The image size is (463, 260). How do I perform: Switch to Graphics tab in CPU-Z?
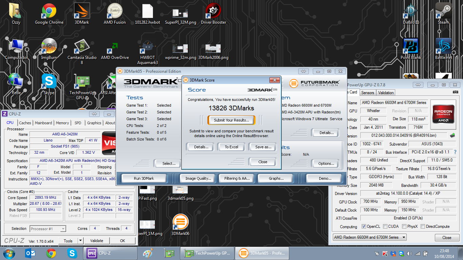coord(94,123)
